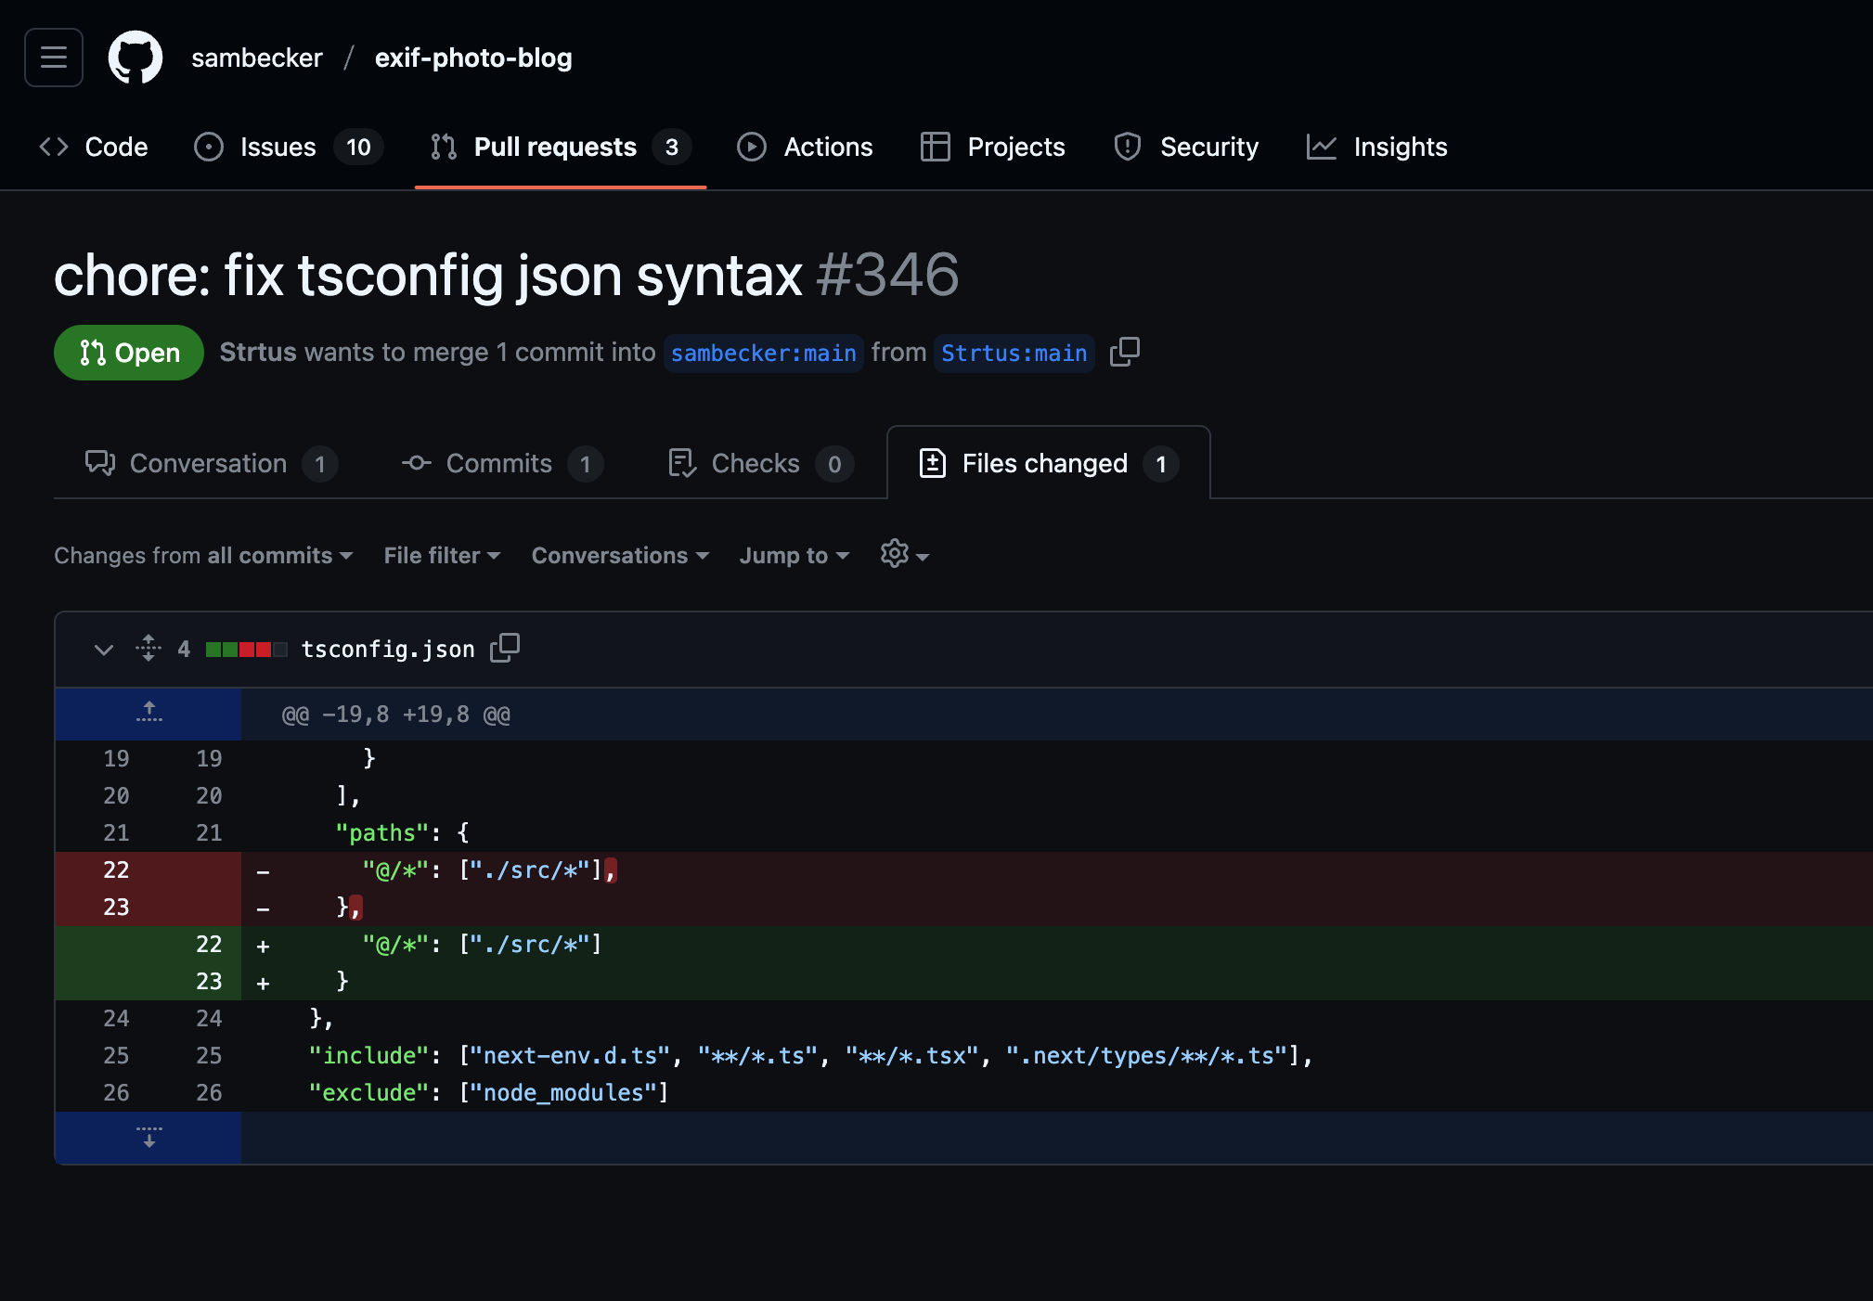The image size is (1873, 1301).
Task: Expand all lines icon in file header
Action: pos(149,648)
